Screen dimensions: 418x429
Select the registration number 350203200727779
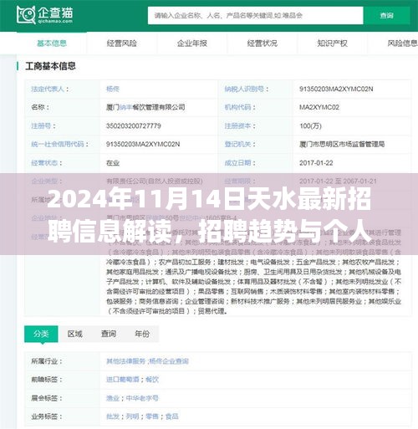coord(134,125)
